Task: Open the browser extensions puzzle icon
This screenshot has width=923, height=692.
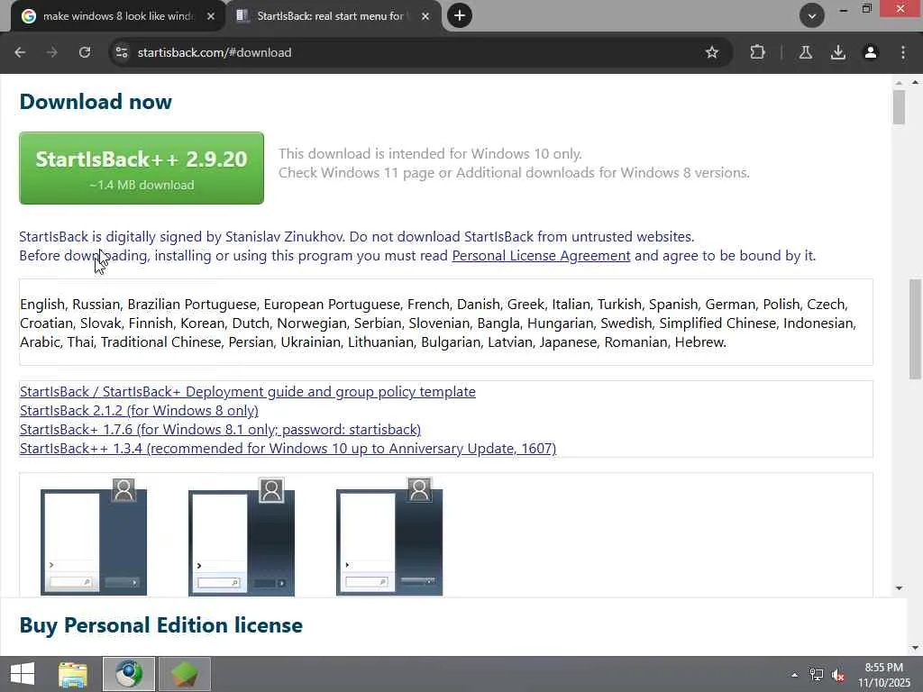Action: point(757,52)
